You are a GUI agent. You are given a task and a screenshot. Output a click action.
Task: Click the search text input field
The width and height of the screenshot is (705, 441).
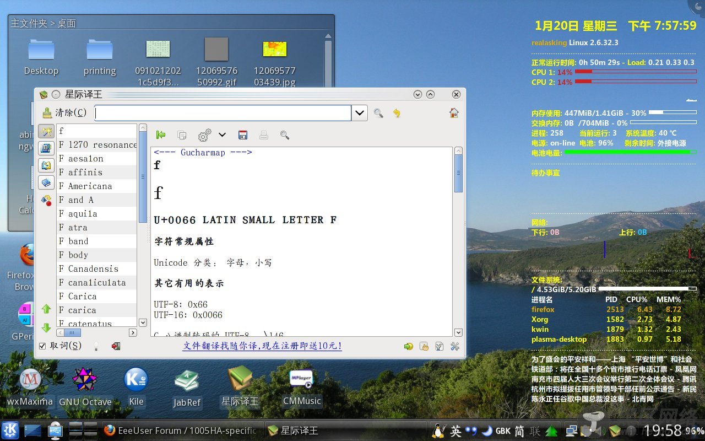[223, 113]
